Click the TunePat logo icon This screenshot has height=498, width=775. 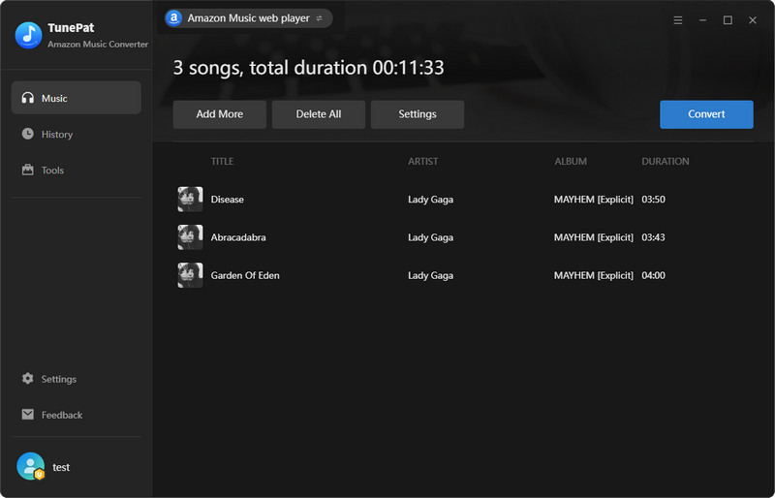(29, 35)
